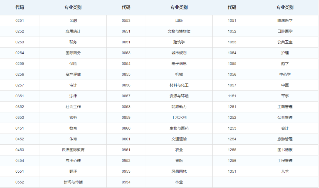The height and width of the screenshot is (188, 319).
Task: Select code 1057
Action: (232, 85)
